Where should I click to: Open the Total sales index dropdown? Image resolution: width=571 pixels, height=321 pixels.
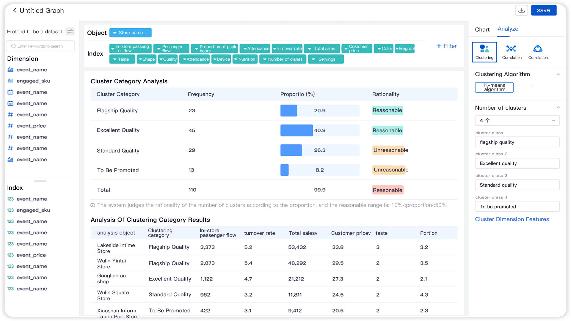tap(321, 48)
